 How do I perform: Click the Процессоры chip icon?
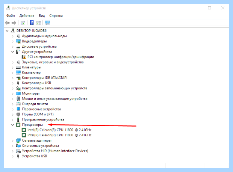tap(18, 125)
